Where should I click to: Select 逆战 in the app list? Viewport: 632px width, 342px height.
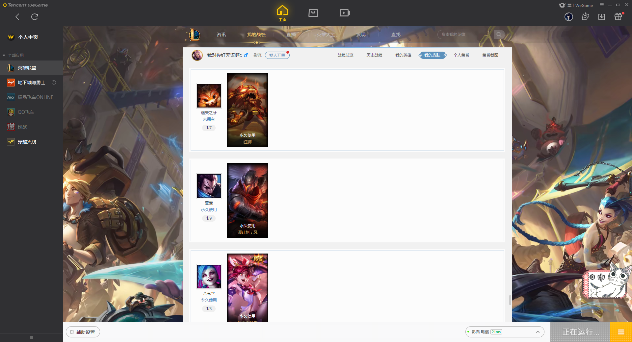click(31, 127)
